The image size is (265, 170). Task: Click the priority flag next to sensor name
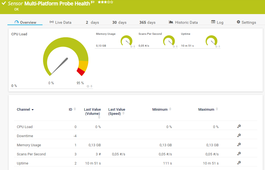(x=93, y=2)
